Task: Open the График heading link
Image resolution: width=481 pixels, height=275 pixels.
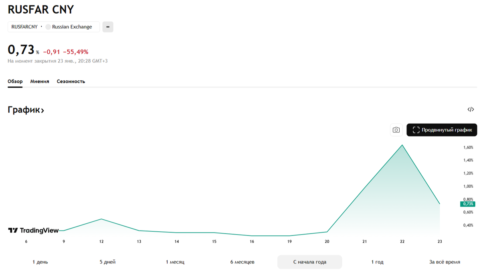Action: click(x=26, y=110)
